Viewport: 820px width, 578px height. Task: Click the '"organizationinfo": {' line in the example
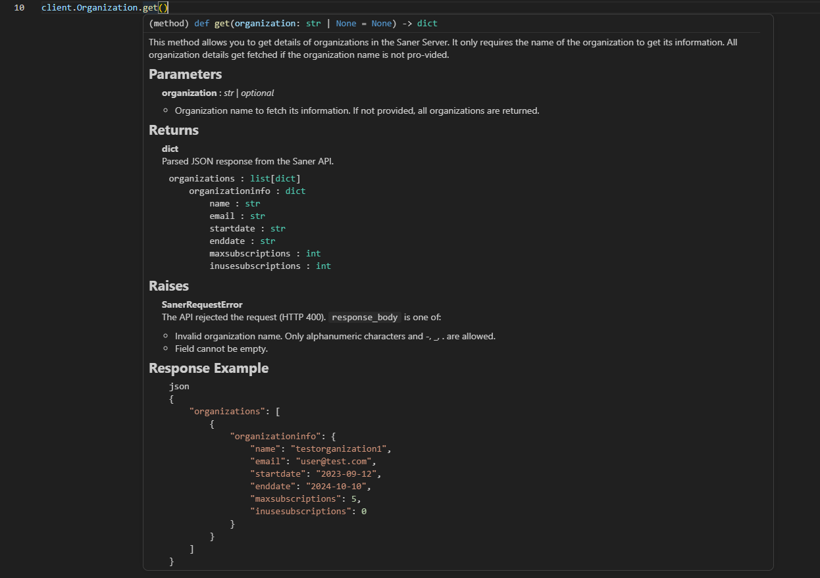(283, 436)
